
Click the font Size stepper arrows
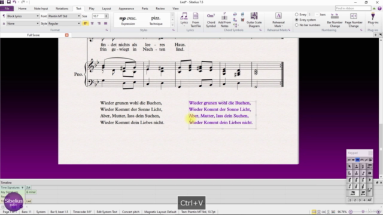(107, 16)
